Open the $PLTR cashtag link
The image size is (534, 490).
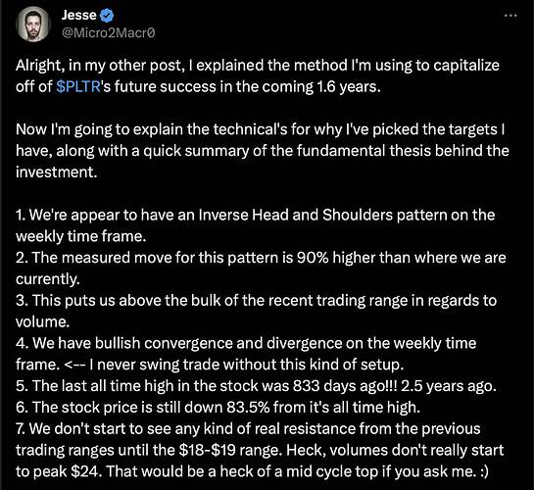pyautogui.click(x=78, y=86)
